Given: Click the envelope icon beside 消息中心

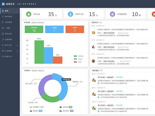Looking at the screenshot, I should tap(3, 57).
